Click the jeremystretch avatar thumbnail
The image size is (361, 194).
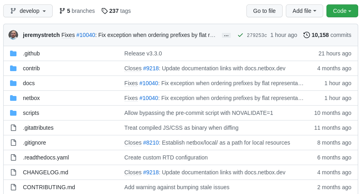(x=13, y=35)
